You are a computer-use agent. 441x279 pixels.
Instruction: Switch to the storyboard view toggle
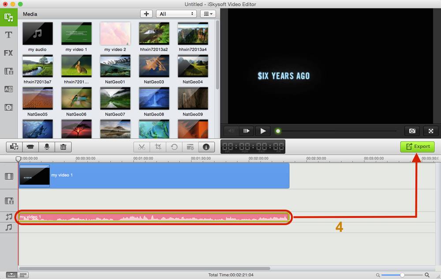[x=22, y=275]
